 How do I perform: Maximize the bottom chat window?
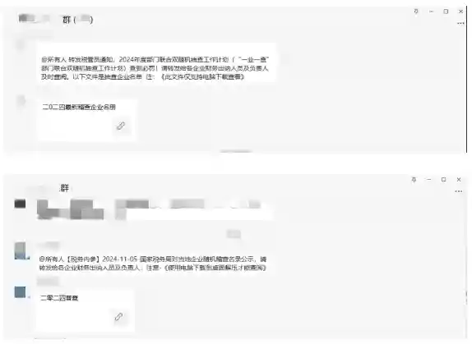[x=443, y=180]
